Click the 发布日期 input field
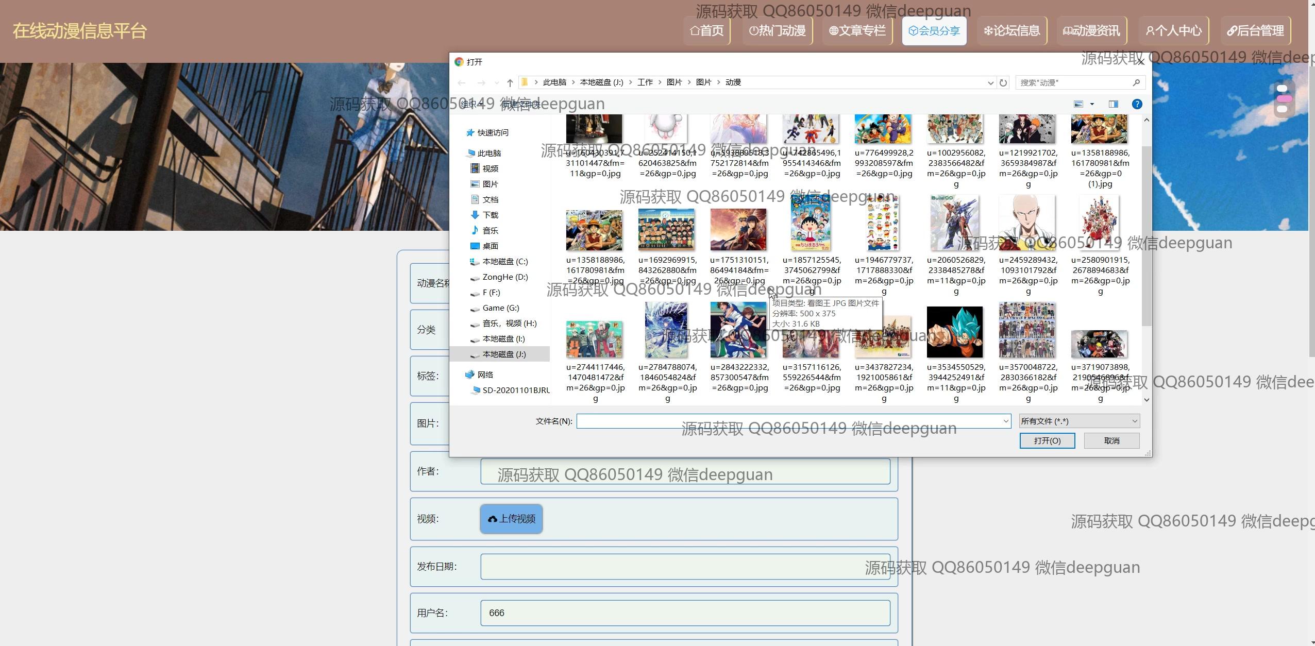The width and height of the screenshot is (1315, 646). coord(685,567)
